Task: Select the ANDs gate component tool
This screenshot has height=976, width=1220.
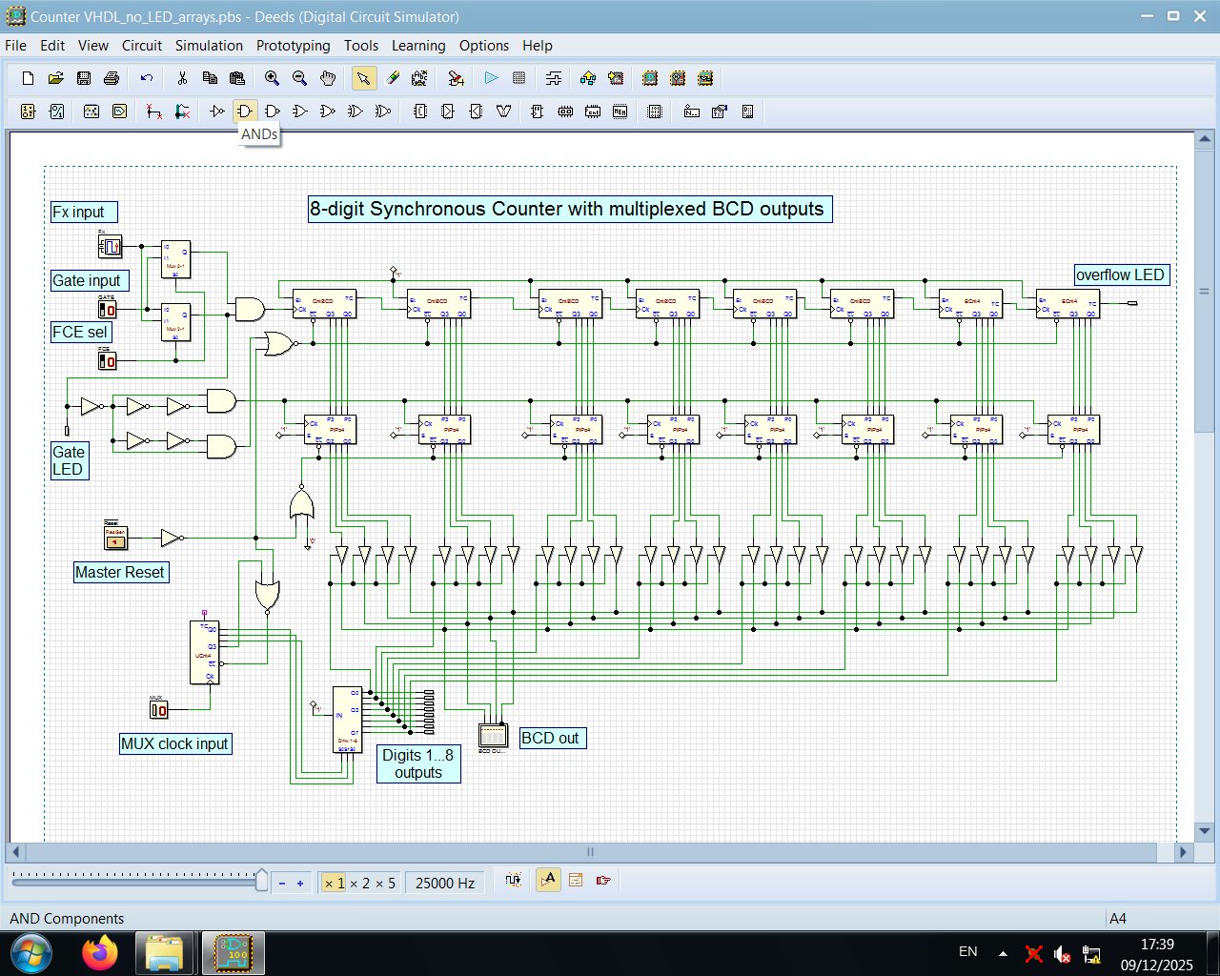Action: pos(245,112)
